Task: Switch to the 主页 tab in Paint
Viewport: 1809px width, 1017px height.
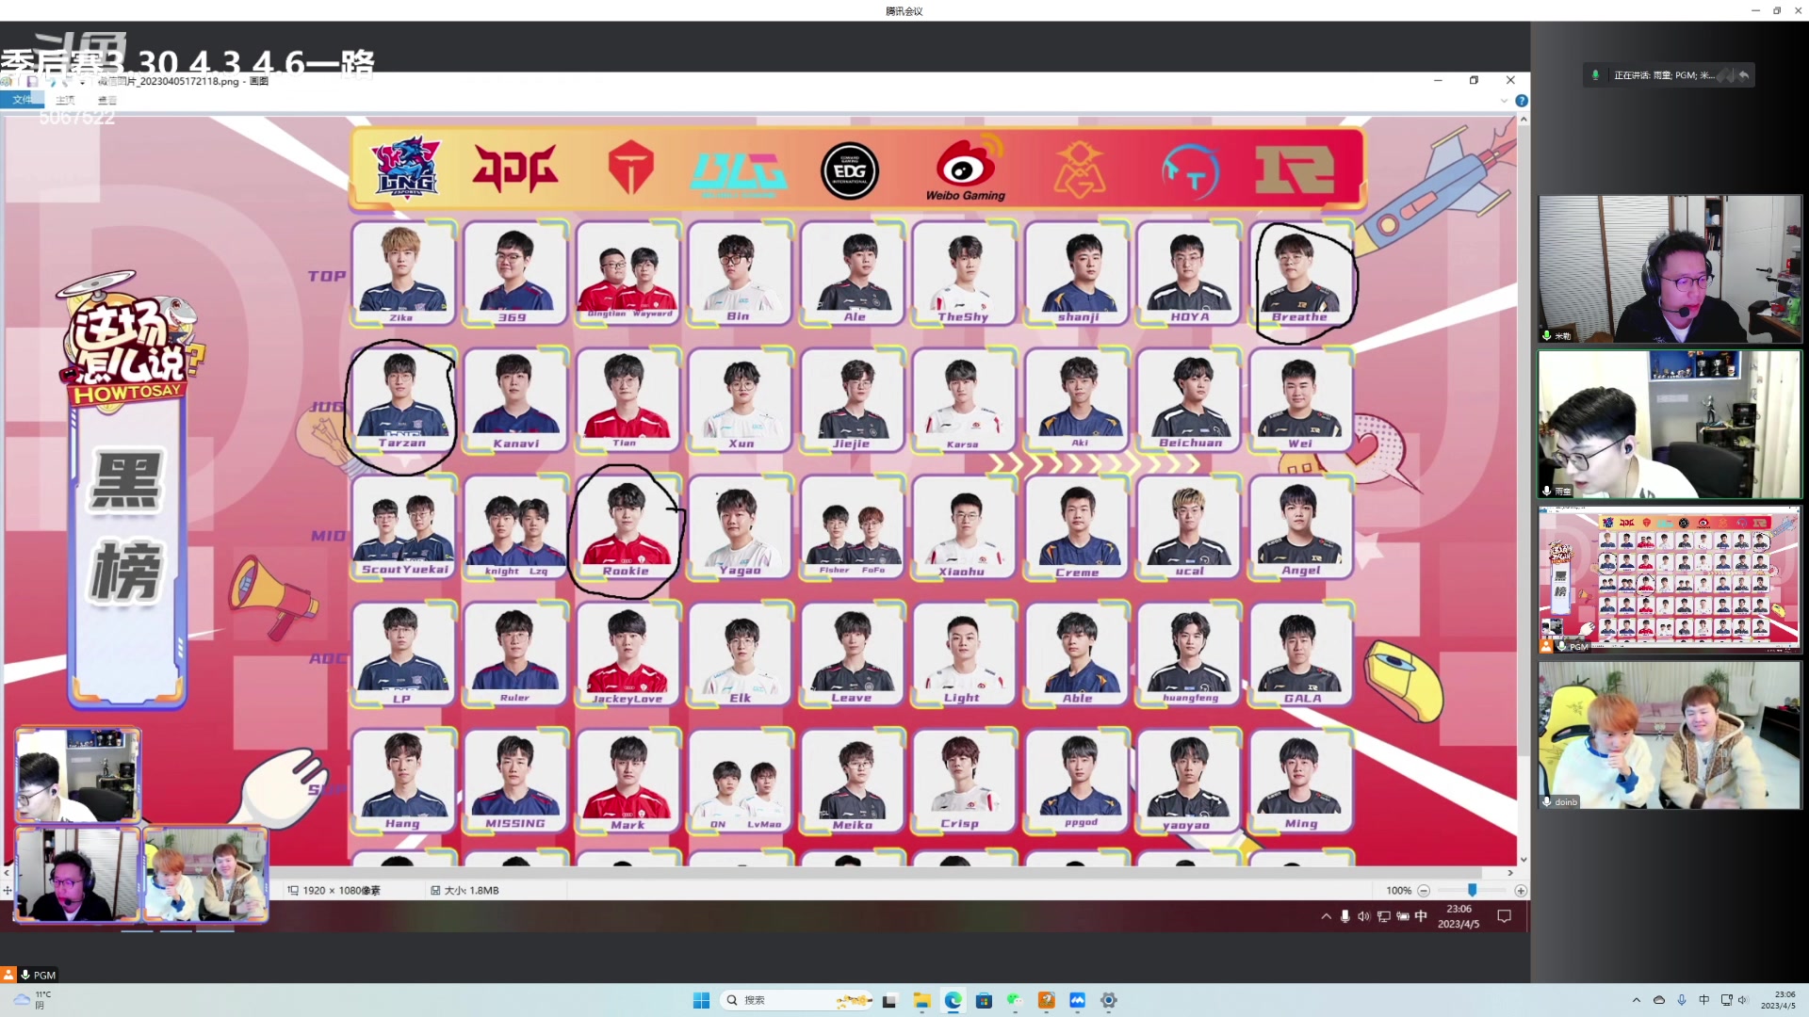Action: click(x=65, y=100)
